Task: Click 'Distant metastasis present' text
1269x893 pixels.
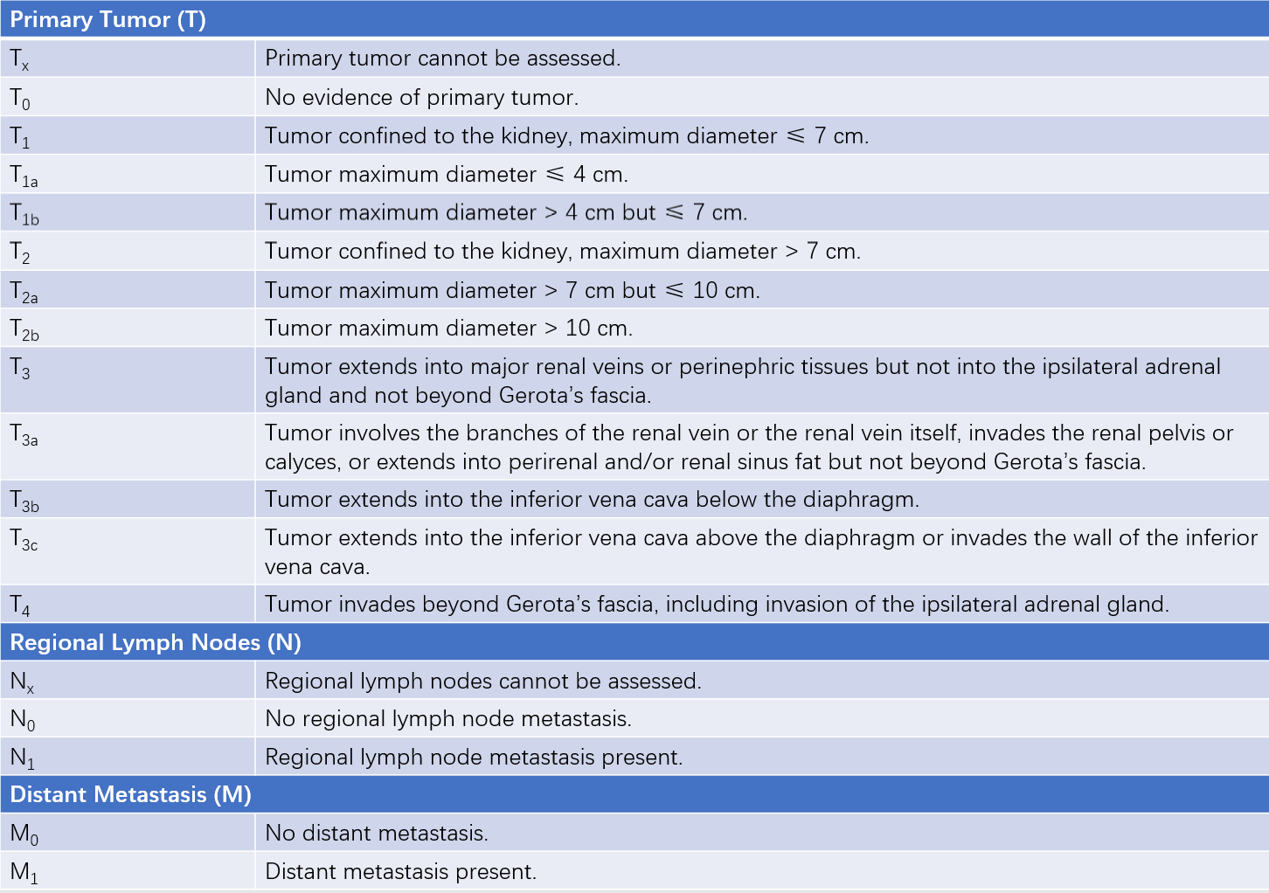Action: pos(401,872)
